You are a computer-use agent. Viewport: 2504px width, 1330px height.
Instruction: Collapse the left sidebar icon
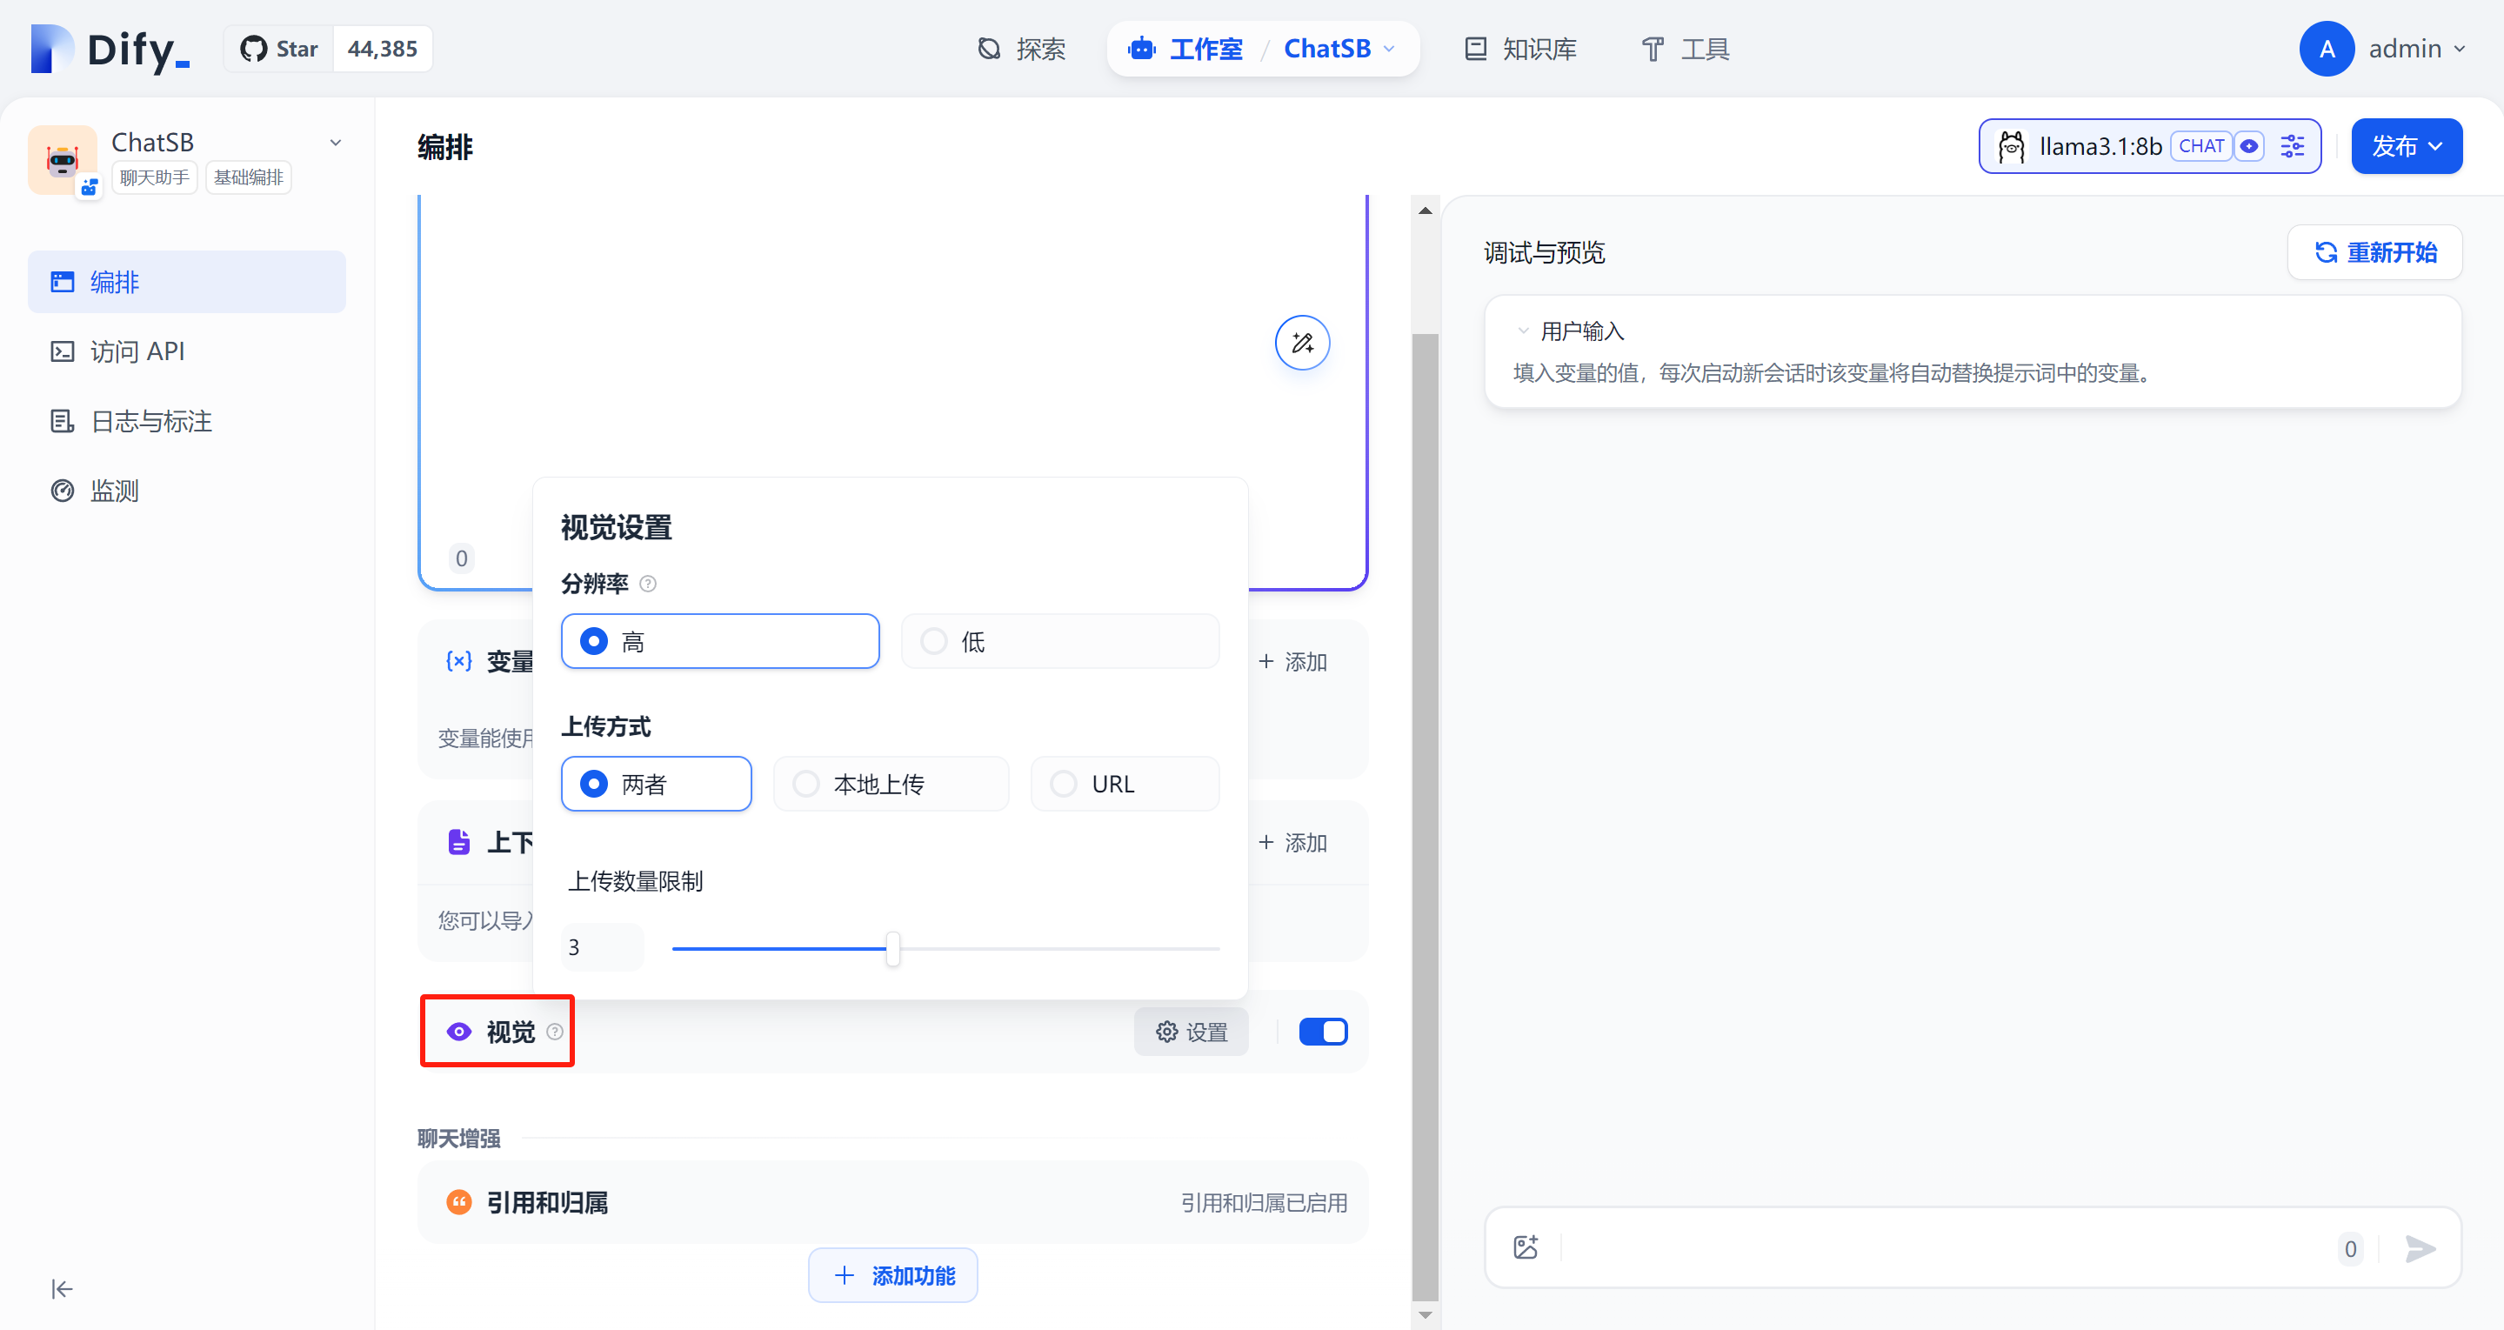pos(63,1288)
